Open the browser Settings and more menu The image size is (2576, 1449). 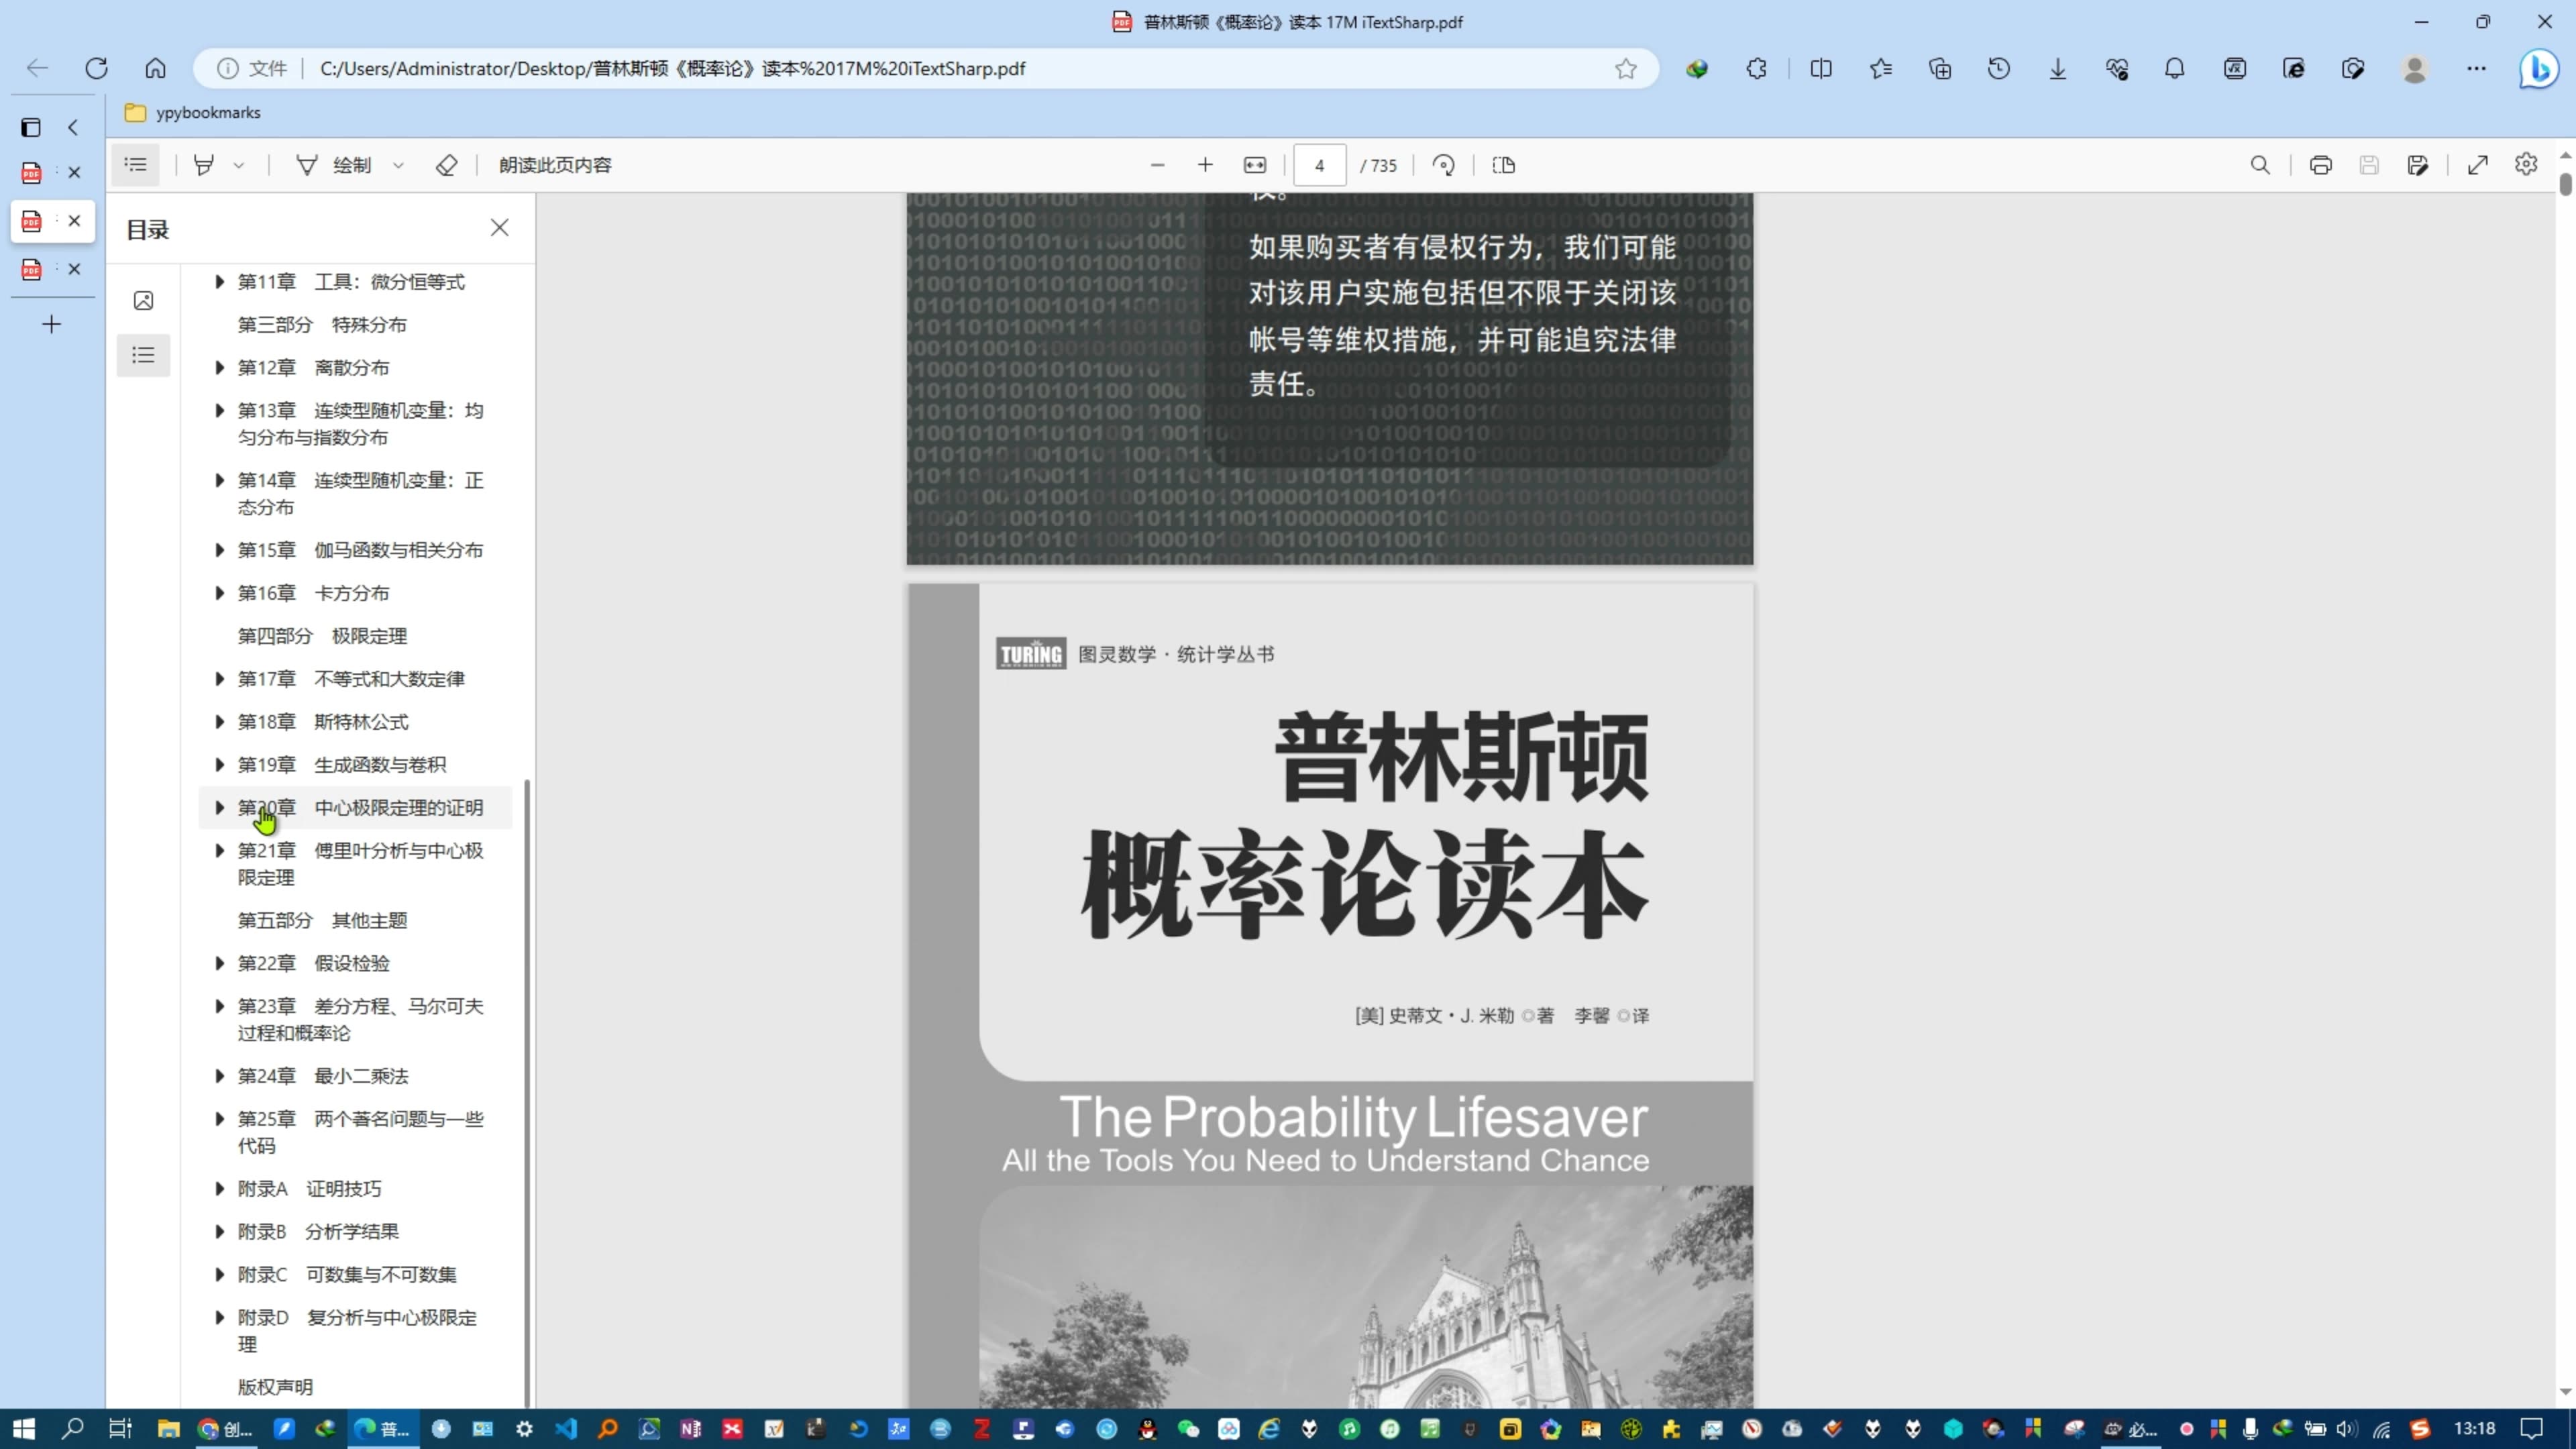coord(2476,68)
